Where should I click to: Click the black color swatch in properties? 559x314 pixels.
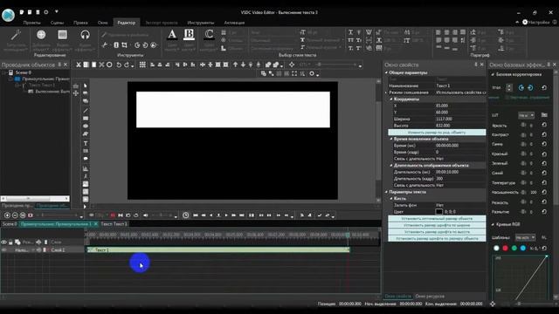tap(438, 212)
